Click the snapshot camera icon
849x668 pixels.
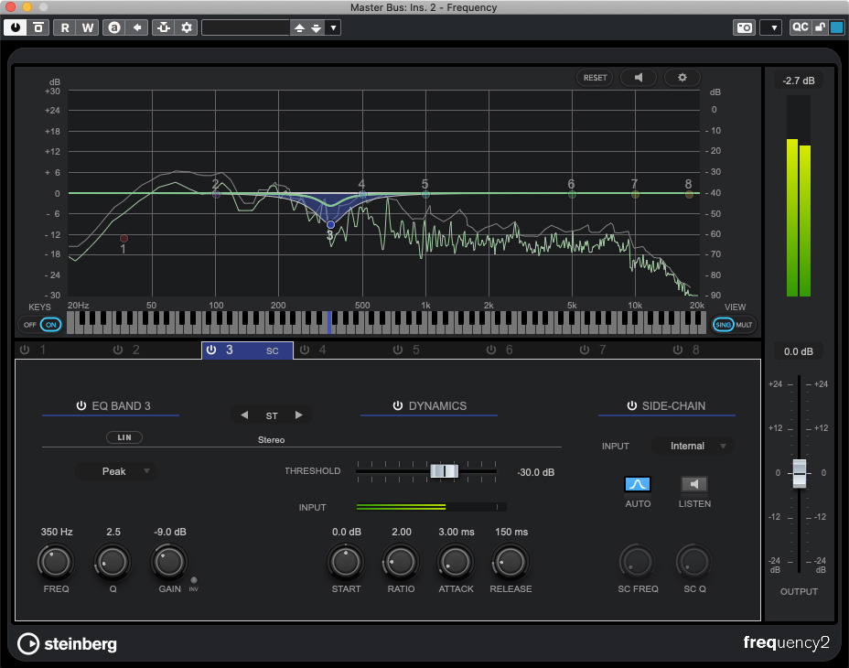[744, 27]
